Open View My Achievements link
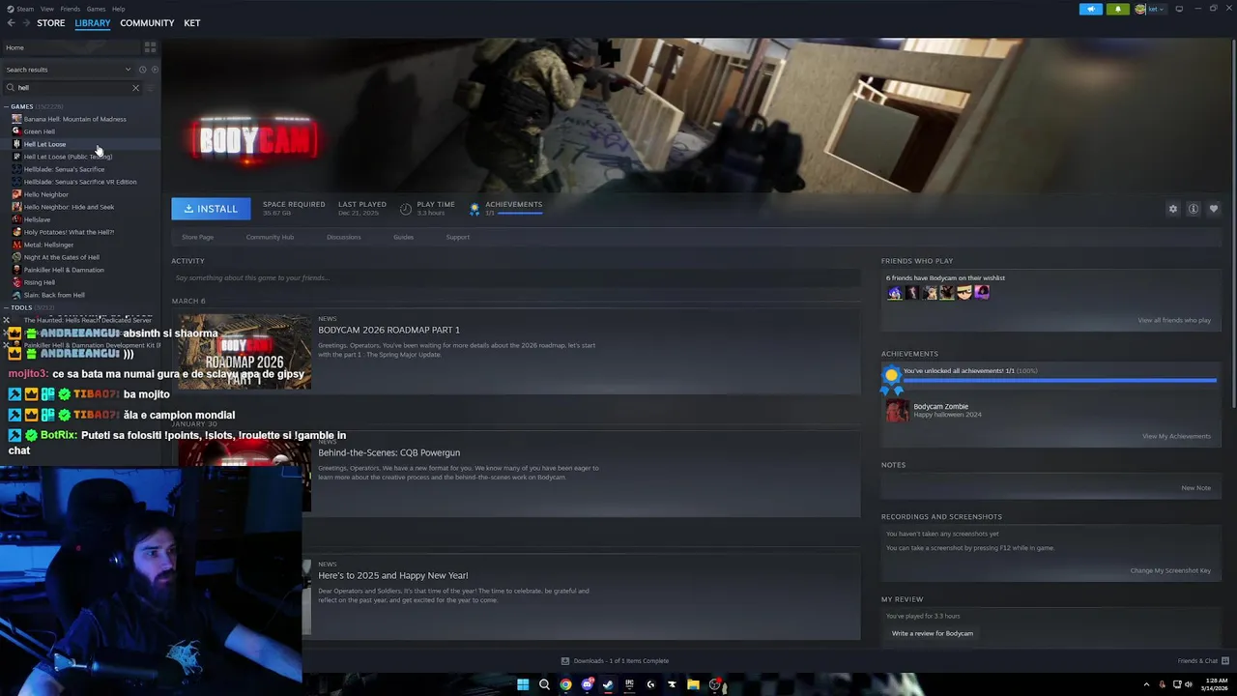1237x696 pixels. pyautogui.click(x=1176, y=436)
